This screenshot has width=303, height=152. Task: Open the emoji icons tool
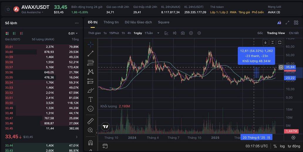tap(90, 109)
